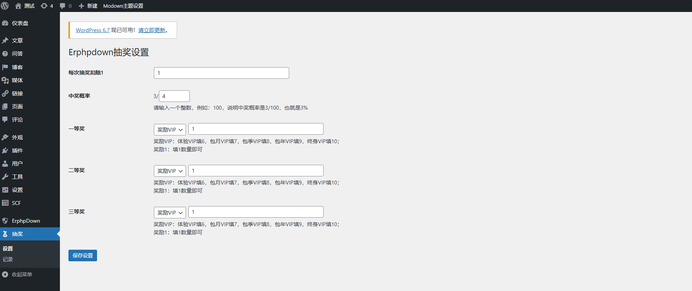Click the 链接 chain link icon
The height and width of the screenshot is (291, 692).
5,93
